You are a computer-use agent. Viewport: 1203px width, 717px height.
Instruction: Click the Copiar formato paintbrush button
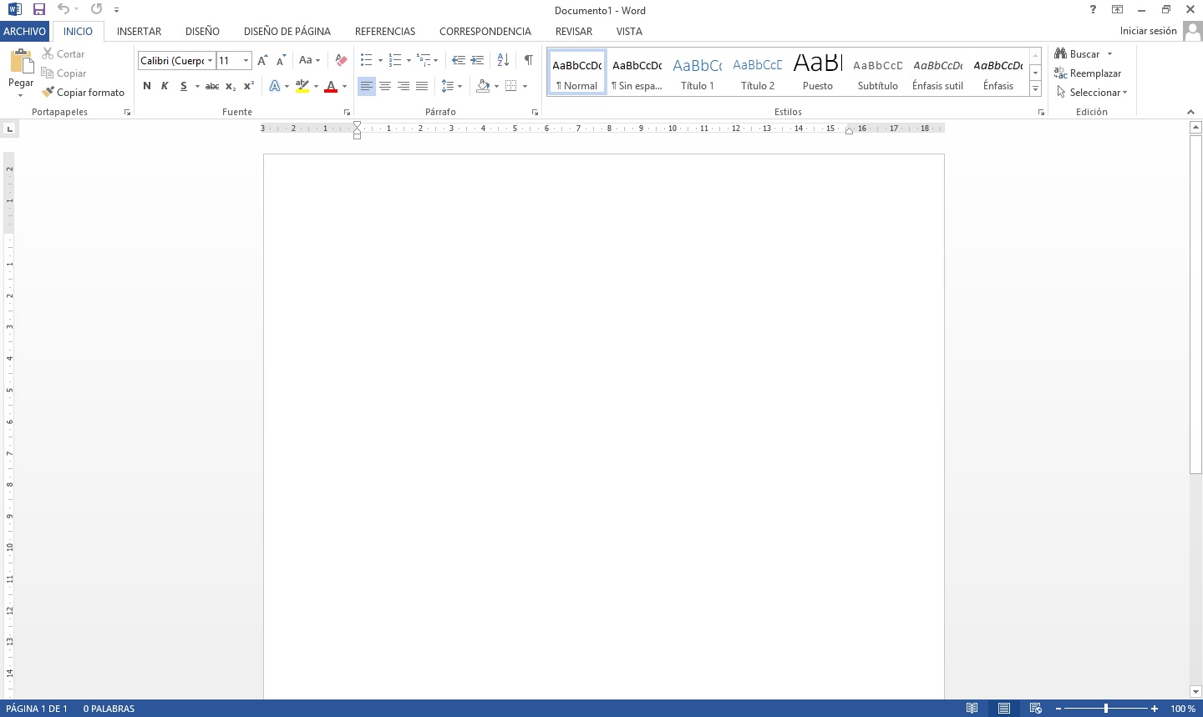click(84, 92)
